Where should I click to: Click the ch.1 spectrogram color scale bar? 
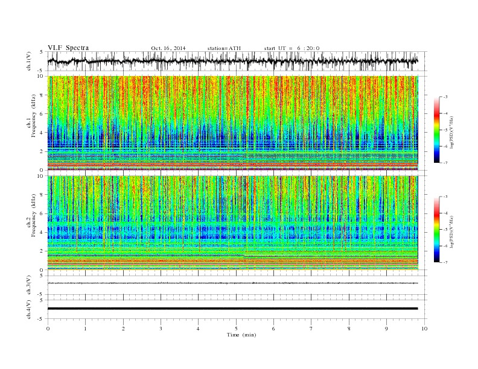(436, 130)
